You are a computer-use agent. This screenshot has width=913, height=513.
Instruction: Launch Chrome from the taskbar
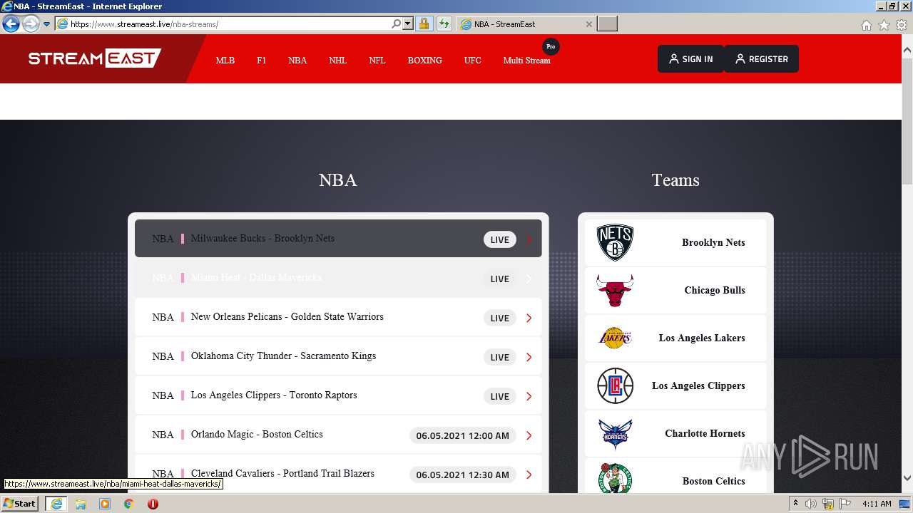(128, 504)
